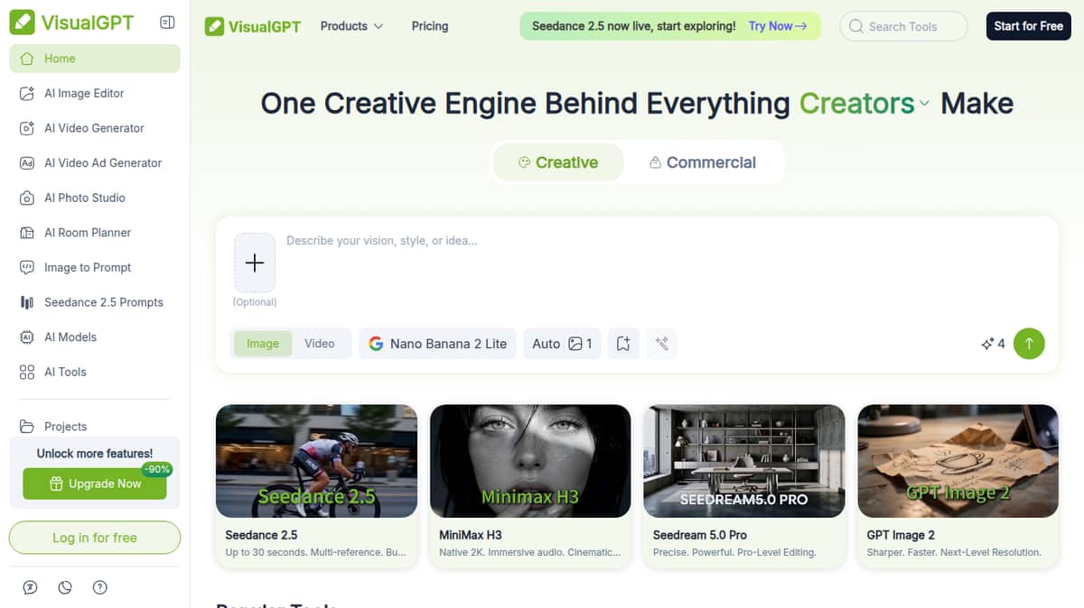Click the save prompt bookmark icon
The width and height of the screenshot is (1084, 608).
623,344
